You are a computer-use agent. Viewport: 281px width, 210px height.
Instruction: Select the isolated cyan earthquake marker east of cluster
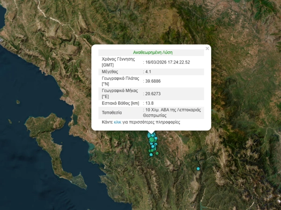(198, 168)
